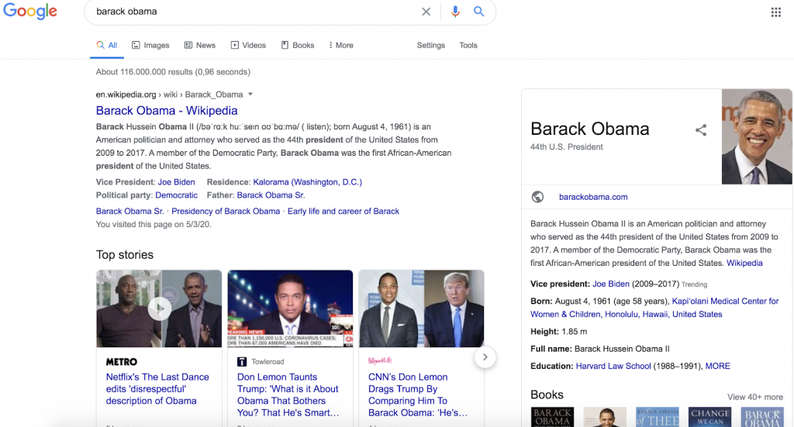This screenshot has height=427, width=794.
Task: Click 'About 116.000.000 results' text
Action: [x=173, y=72]
